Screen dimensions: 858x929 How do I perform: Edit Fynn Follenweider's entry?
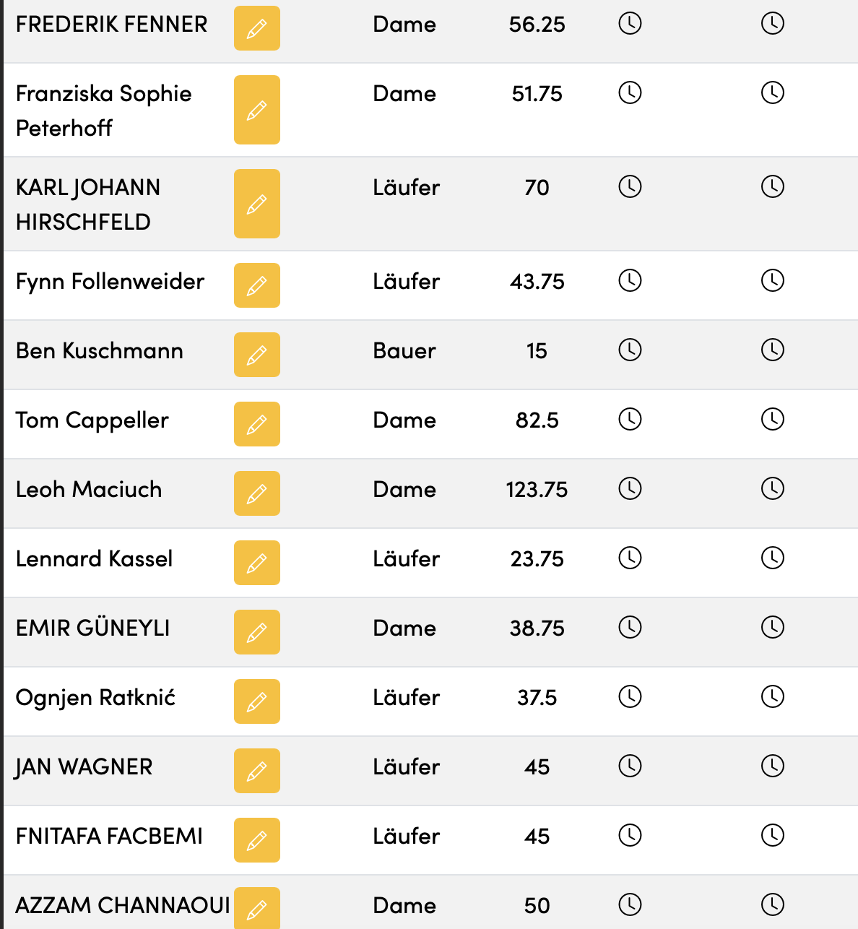[256, 285]
